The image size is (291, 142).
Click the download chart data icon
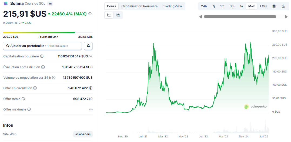point(283,6)
